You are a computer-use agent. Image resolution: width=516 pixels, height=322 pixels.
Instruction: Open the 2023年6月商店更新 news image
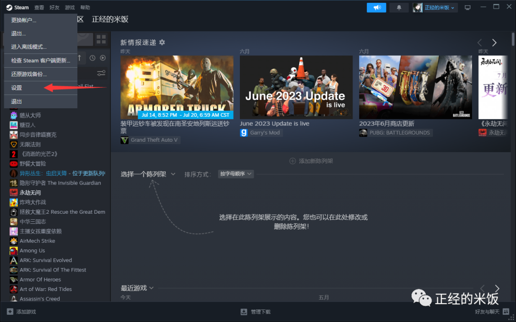click(416, 87)
